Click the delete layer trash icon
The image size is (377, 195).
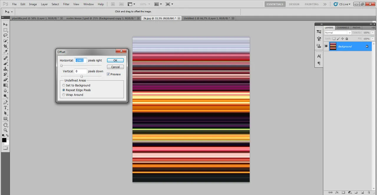pyautogui.click(x=368, y=193)
